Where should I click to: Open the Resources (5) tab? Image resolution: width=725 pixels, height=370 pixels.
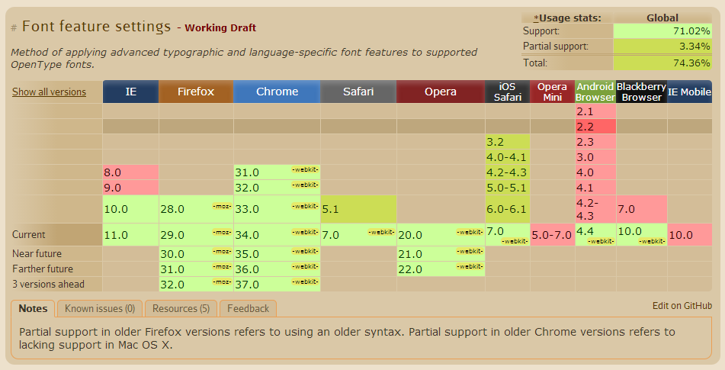[x=181, y=308]
